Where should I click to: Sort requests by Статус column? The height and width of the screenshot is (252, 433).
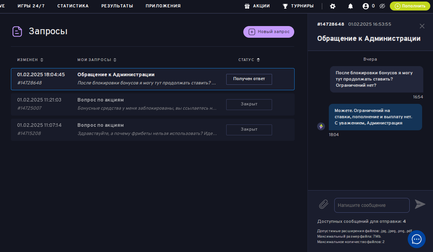pyautogui.click(x=249, y=60)
